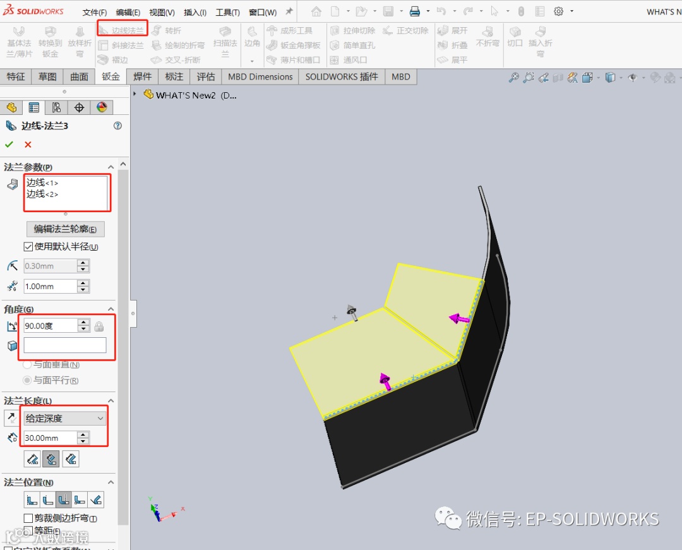Collapse the Angle (角度) section
Viewport: 682px width, 550px height.
point(111,309)
